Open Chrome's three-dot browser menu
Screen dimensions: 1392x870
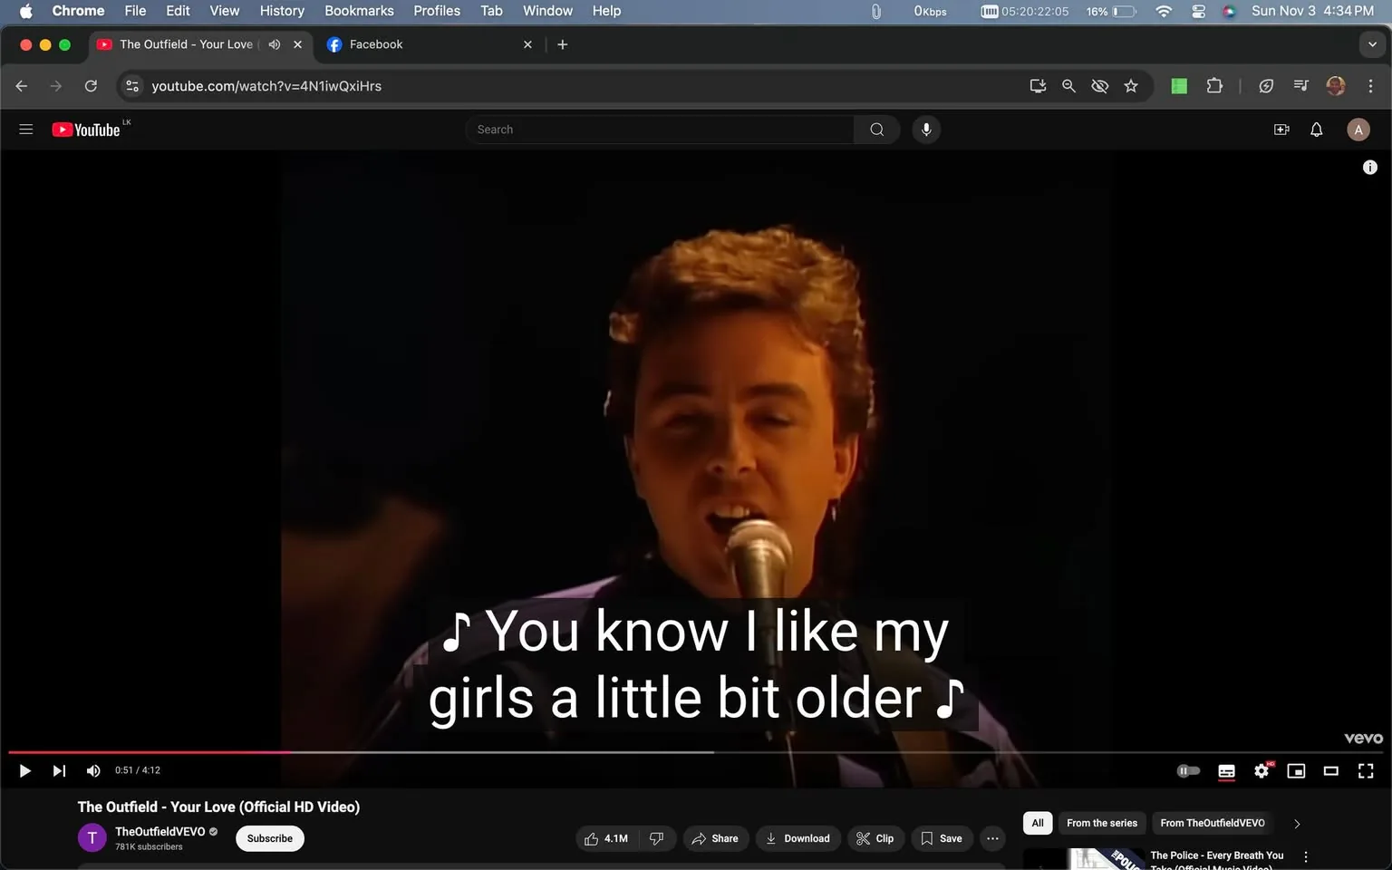coord(1371,85)
